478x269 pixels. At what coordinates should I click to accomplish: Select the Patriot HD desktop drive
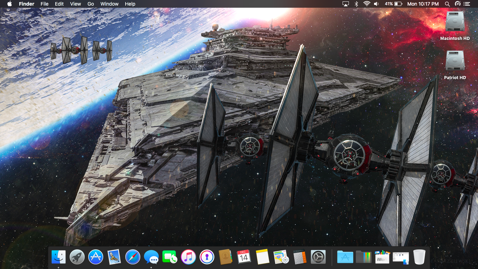455,65
